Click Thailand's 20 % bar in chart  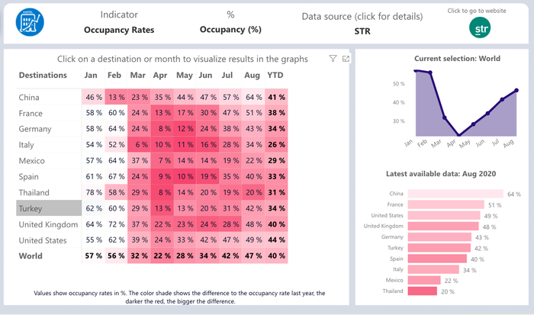pyautogui.click(x=423, y=291)
